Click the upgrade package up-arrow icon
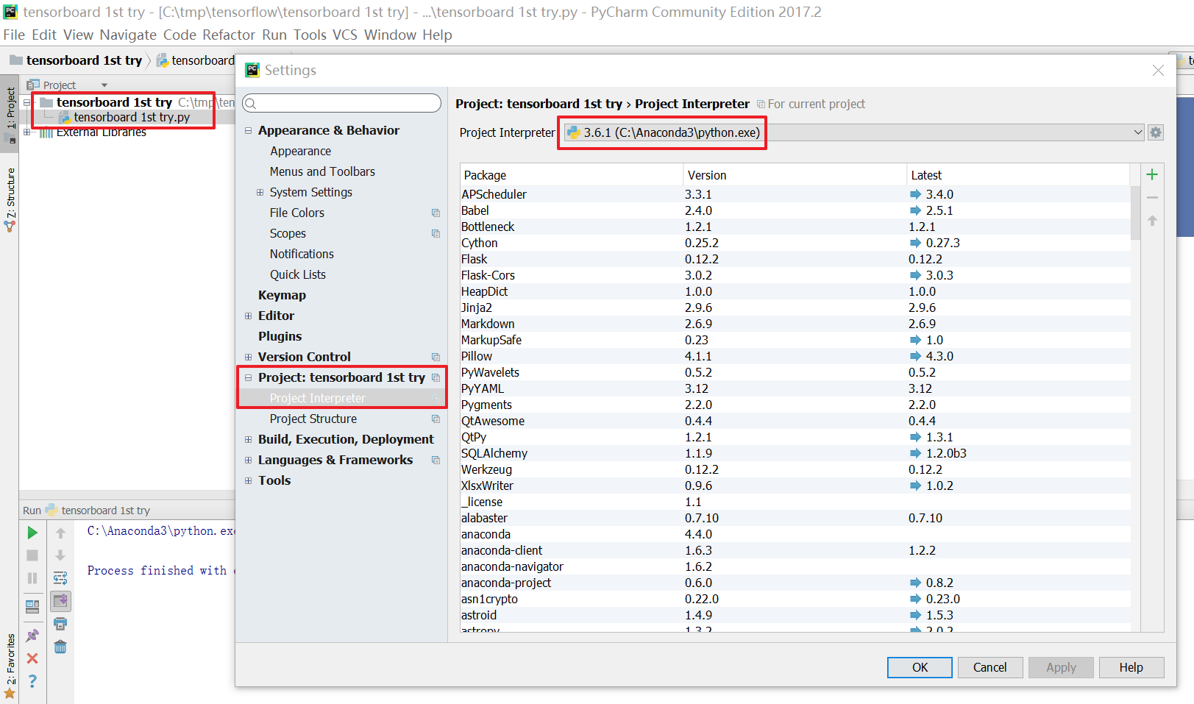Viewport: 1194px width, 704px height. click(x=1152, y=220)
